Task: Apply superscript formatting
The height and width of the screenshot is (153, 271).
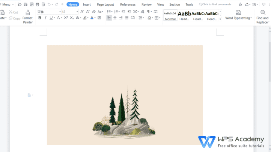Action: tap(66, 18)
